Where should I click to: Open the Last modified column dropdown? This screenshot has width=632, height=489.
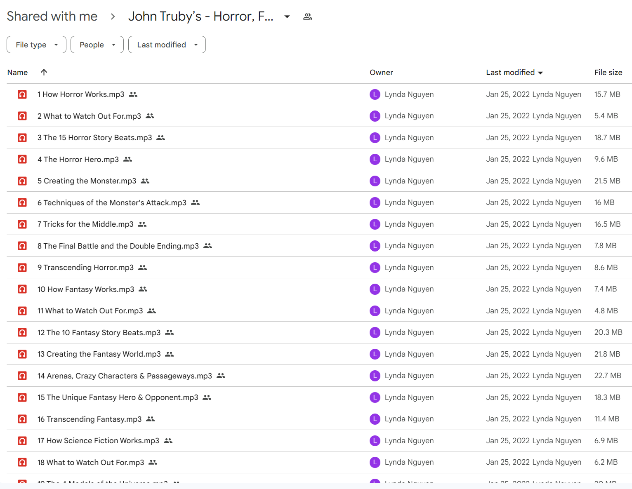[540, 73]
